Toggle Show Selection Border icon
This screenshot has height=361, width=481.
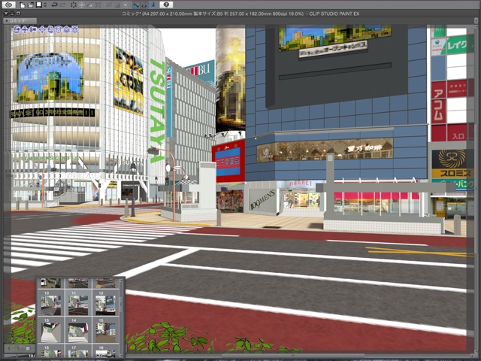coord(126,5)
